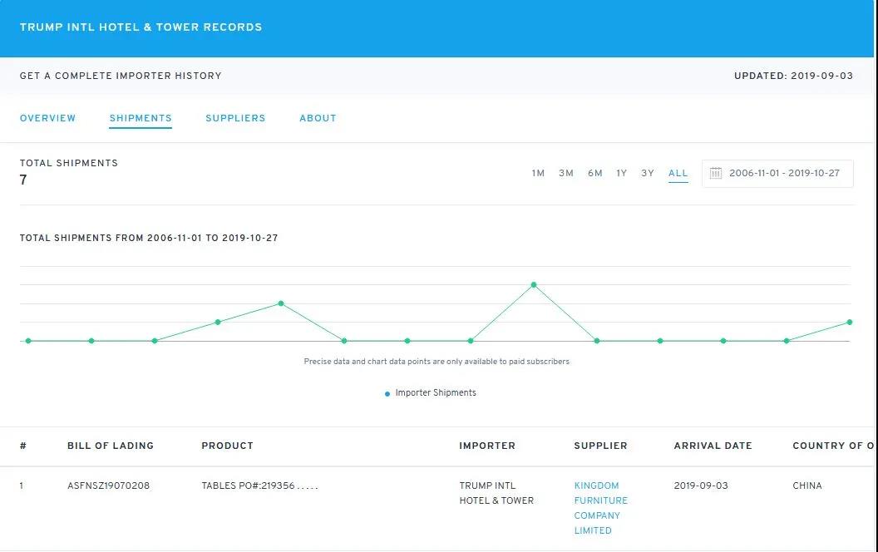Click the first data point at chart's left end

pyautogui.click(x=28, y=341)
